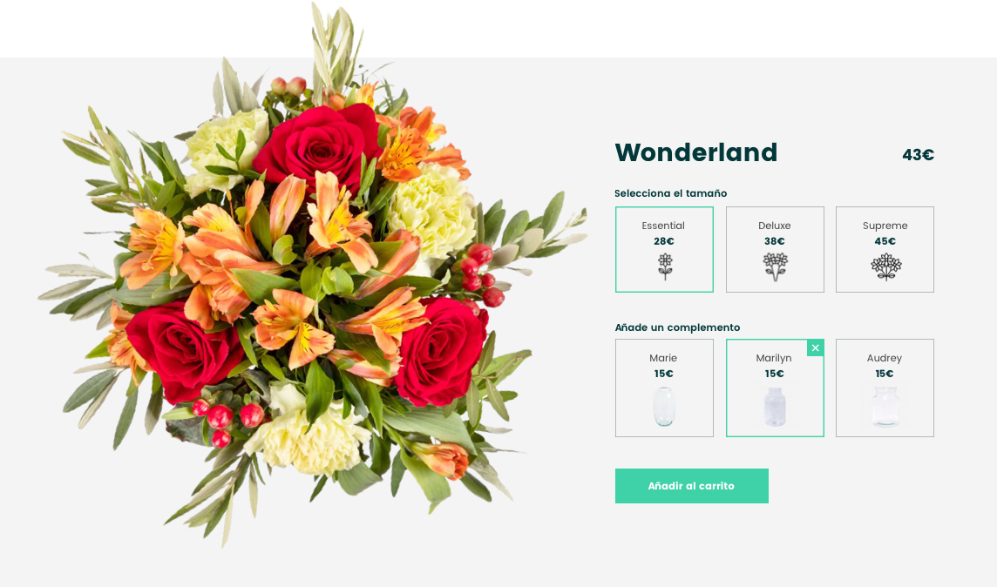Click the Marie vase picture
The image size is (997, 587).
pyautogui.click(x=664, y=407)
